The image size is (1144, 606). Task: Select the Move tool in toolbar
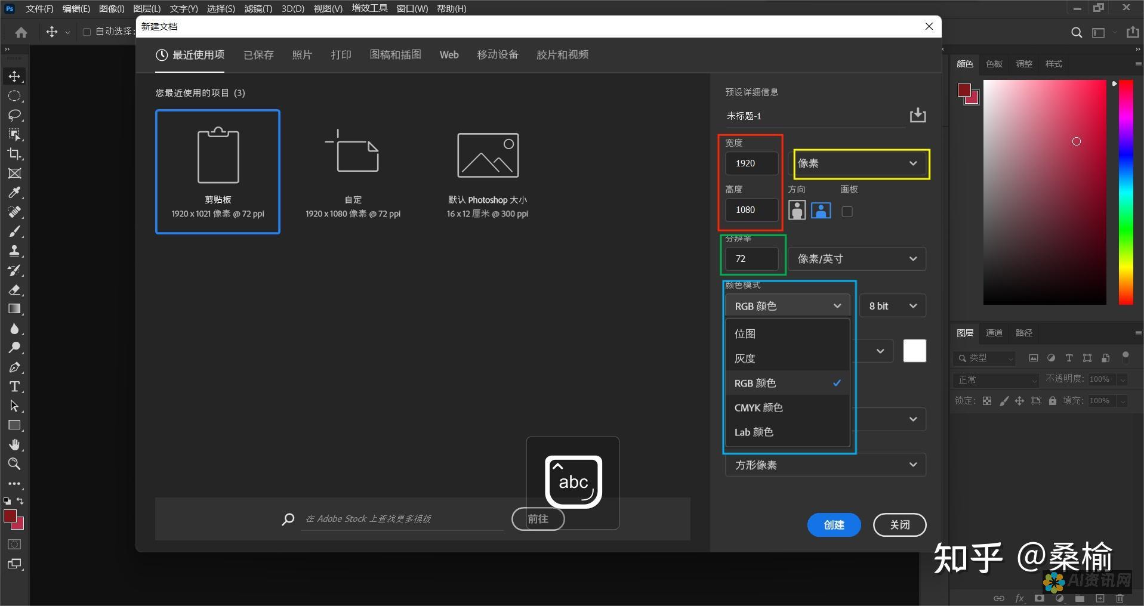[14, 77]
